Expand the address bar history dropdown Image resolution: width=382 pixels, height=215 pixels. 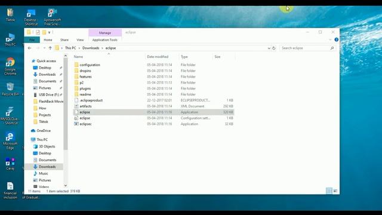click(269, 48)
